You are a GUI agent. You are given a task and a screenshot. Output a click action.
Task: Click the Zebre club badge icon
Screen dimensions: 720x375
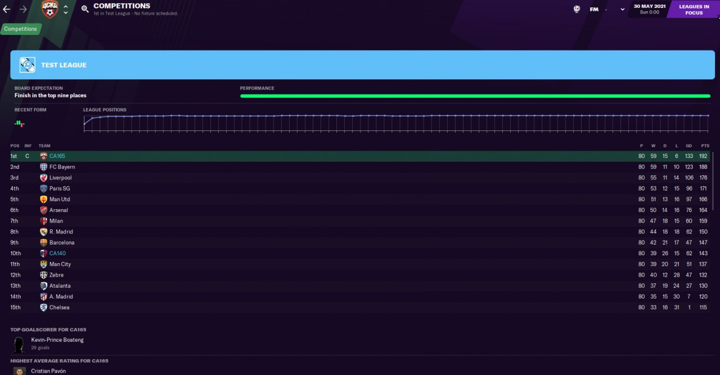pos(43,275)
